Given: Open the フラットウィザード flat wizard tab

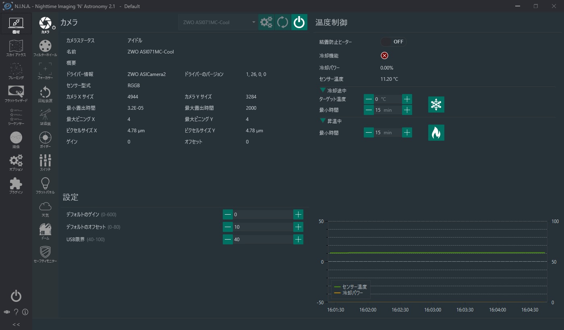Looking at the screenshot, I should 16,93.
